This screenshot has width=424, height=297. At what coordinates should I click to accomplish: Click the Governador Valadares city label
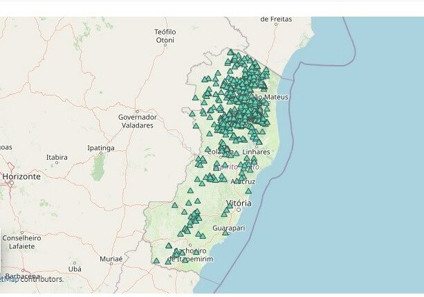tap(137, 120)
